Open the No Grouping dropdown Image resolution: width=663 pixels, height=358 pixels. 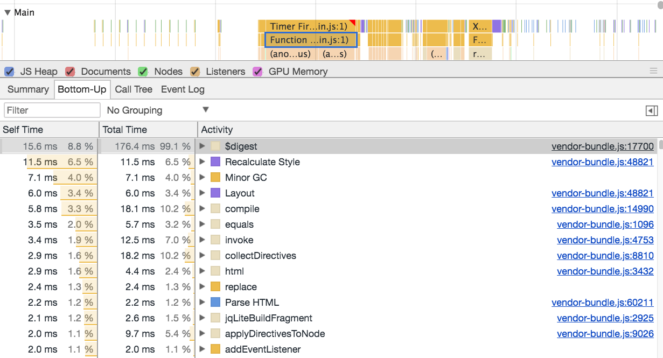(x=158, y=110)
